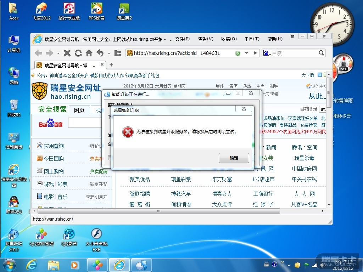The width and height of the screenshot is (363, 272).
Task: Click the 确定 button in error dialog
Action: click(234, 158)
